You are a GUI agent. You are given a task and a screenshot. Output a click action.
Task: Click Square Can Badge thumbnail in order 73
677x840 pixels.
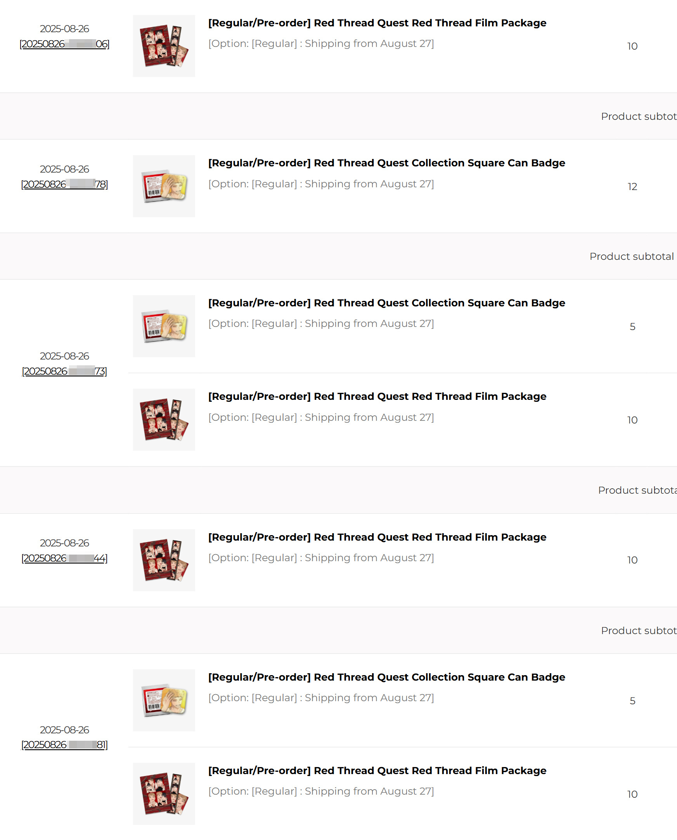(164, 326)
